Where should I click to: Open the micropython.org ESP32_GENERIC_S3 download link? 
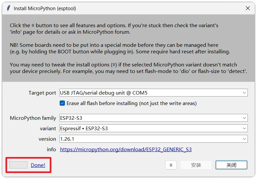point(126,150)
